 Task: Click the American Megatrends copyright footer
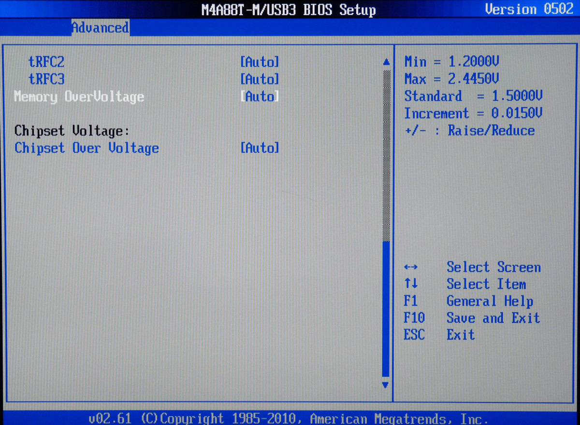coord(289,418)
